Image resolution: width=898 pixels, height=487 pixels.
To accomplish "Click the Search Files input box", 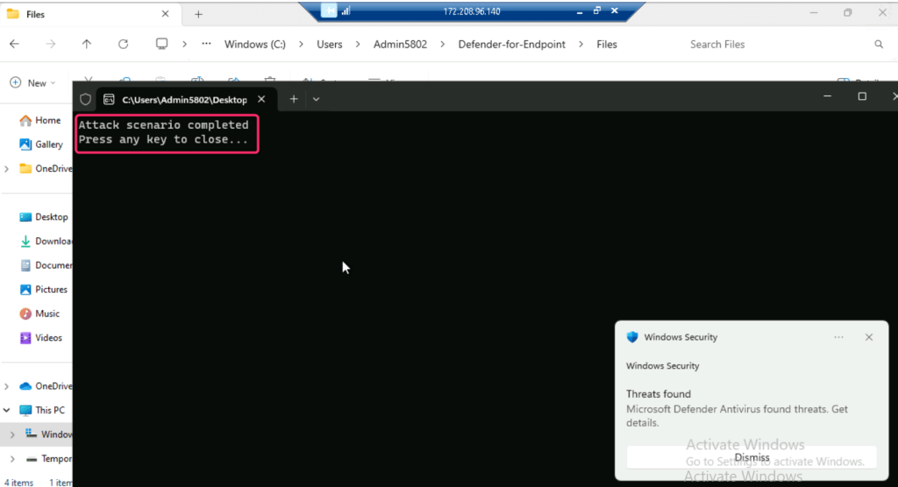I will (x=772, y=44).
